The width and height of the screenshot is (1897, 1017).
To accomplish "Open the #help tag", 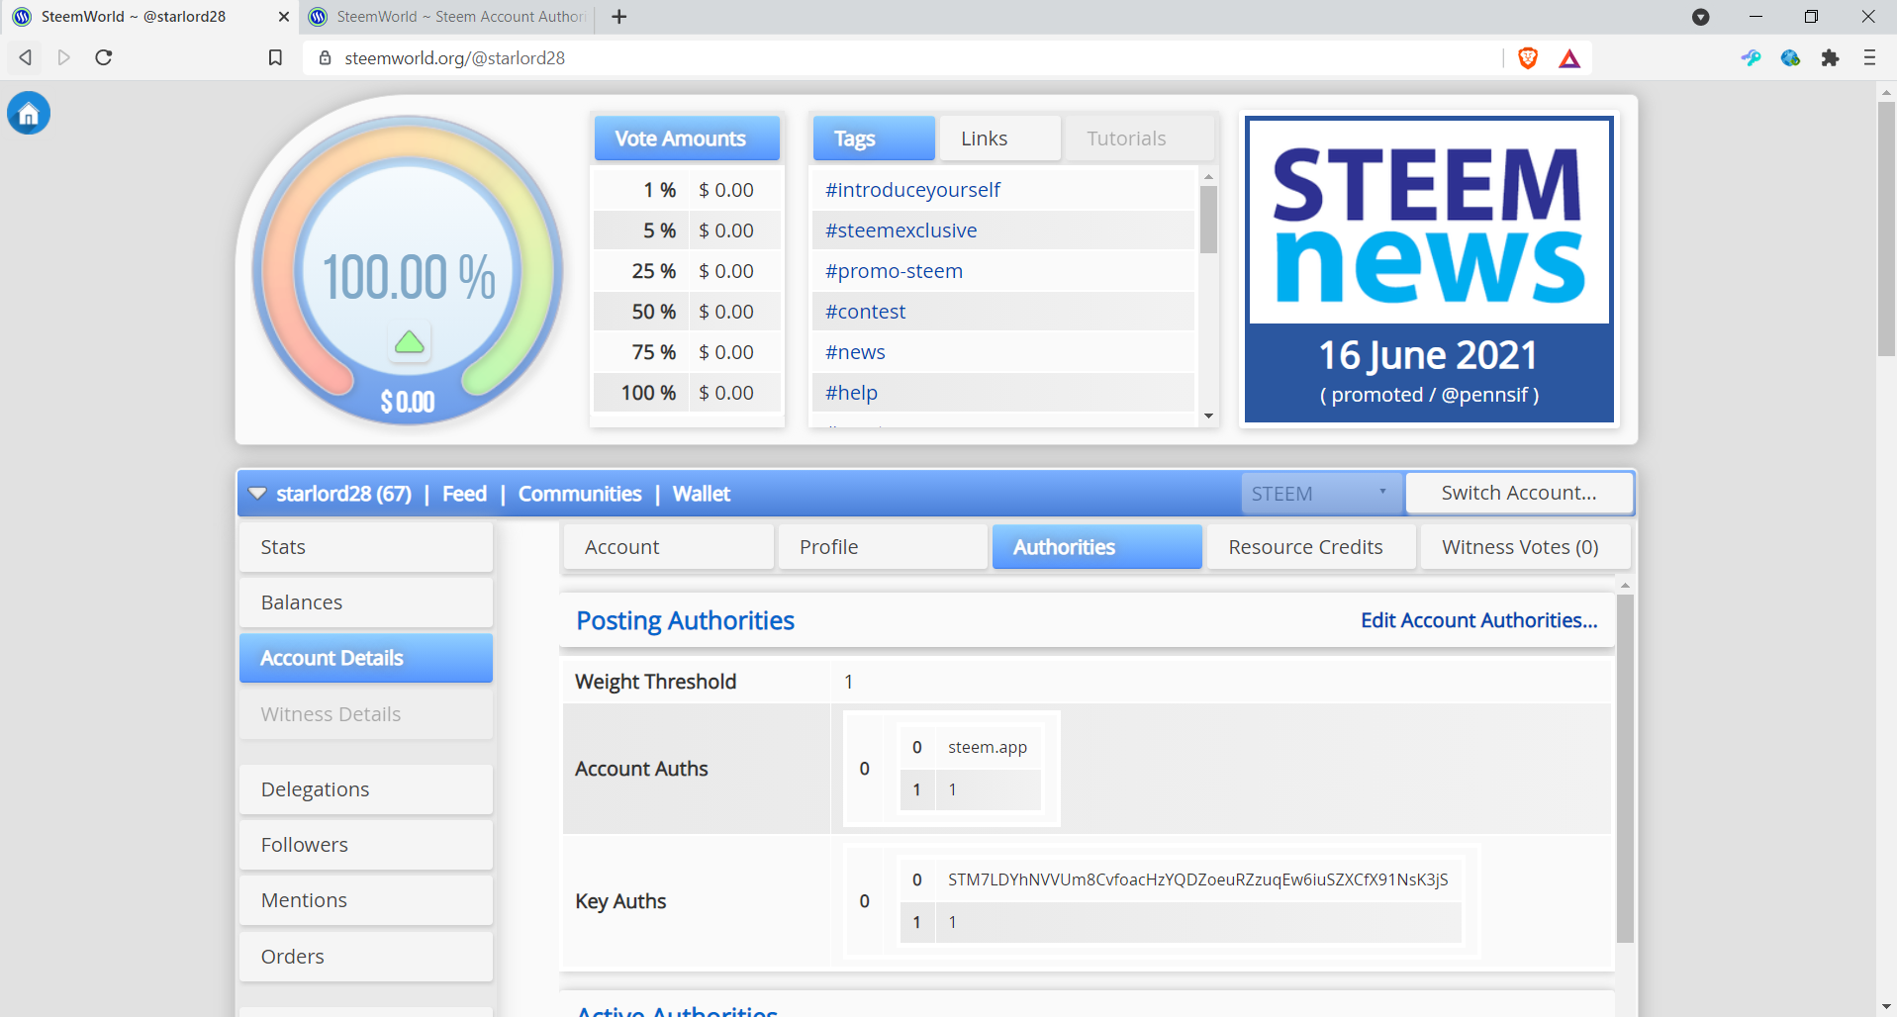I will tap(851, 393).
